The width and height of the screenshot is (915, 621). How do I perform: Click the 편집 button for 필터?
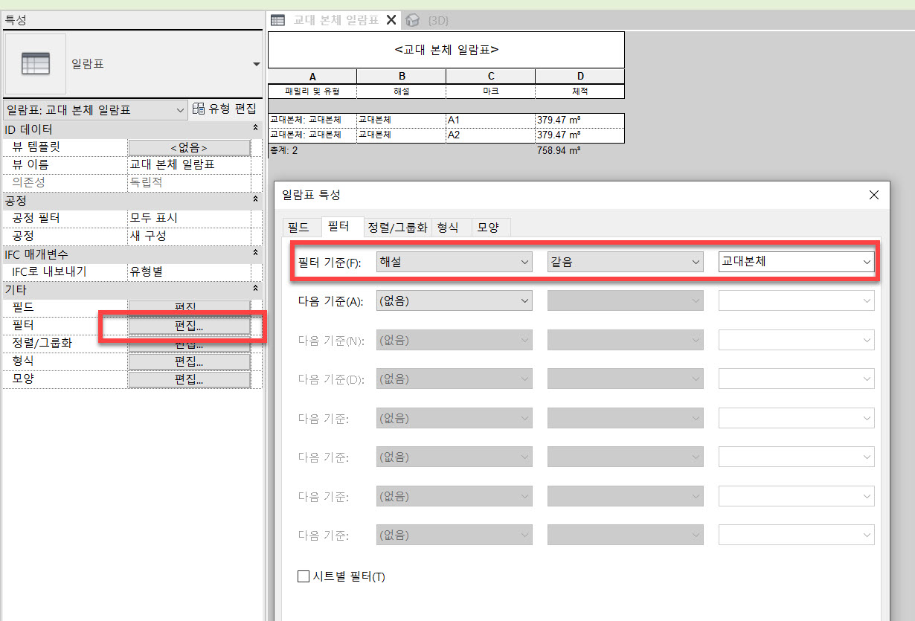pyautogui.click(x=189, y=326)
